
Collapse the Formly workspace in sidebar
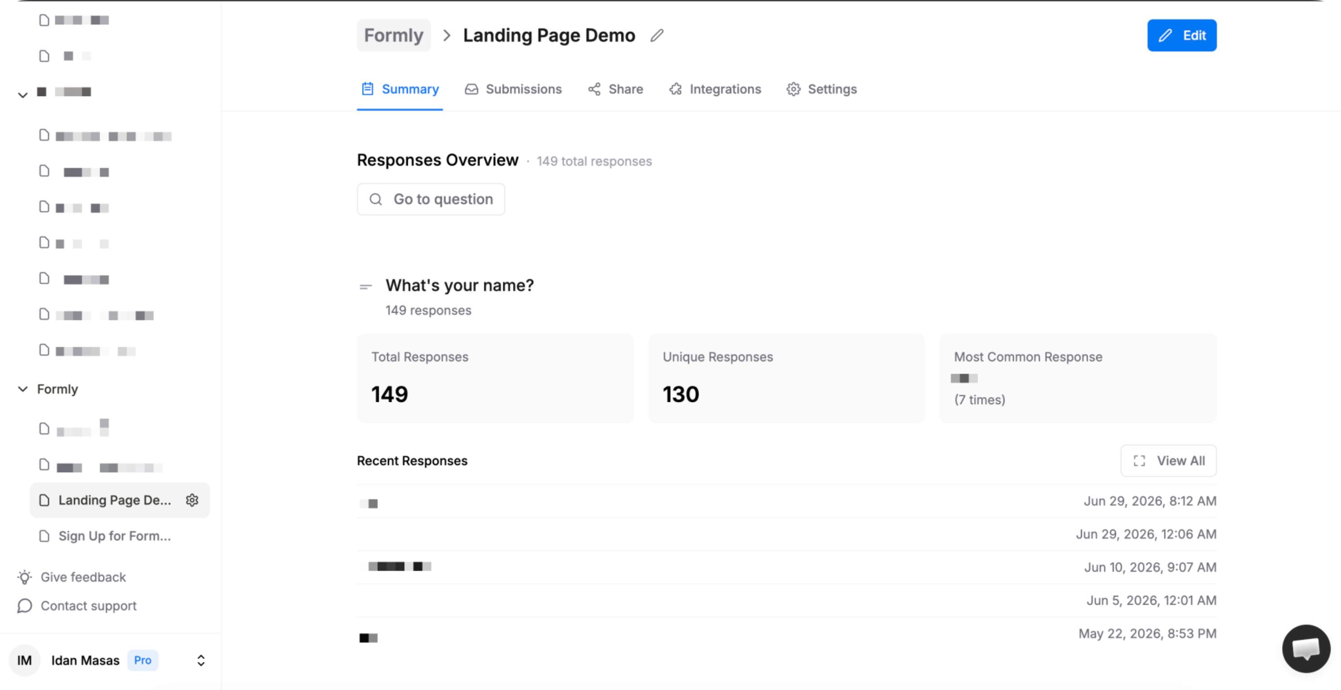(x=23, y=389)
